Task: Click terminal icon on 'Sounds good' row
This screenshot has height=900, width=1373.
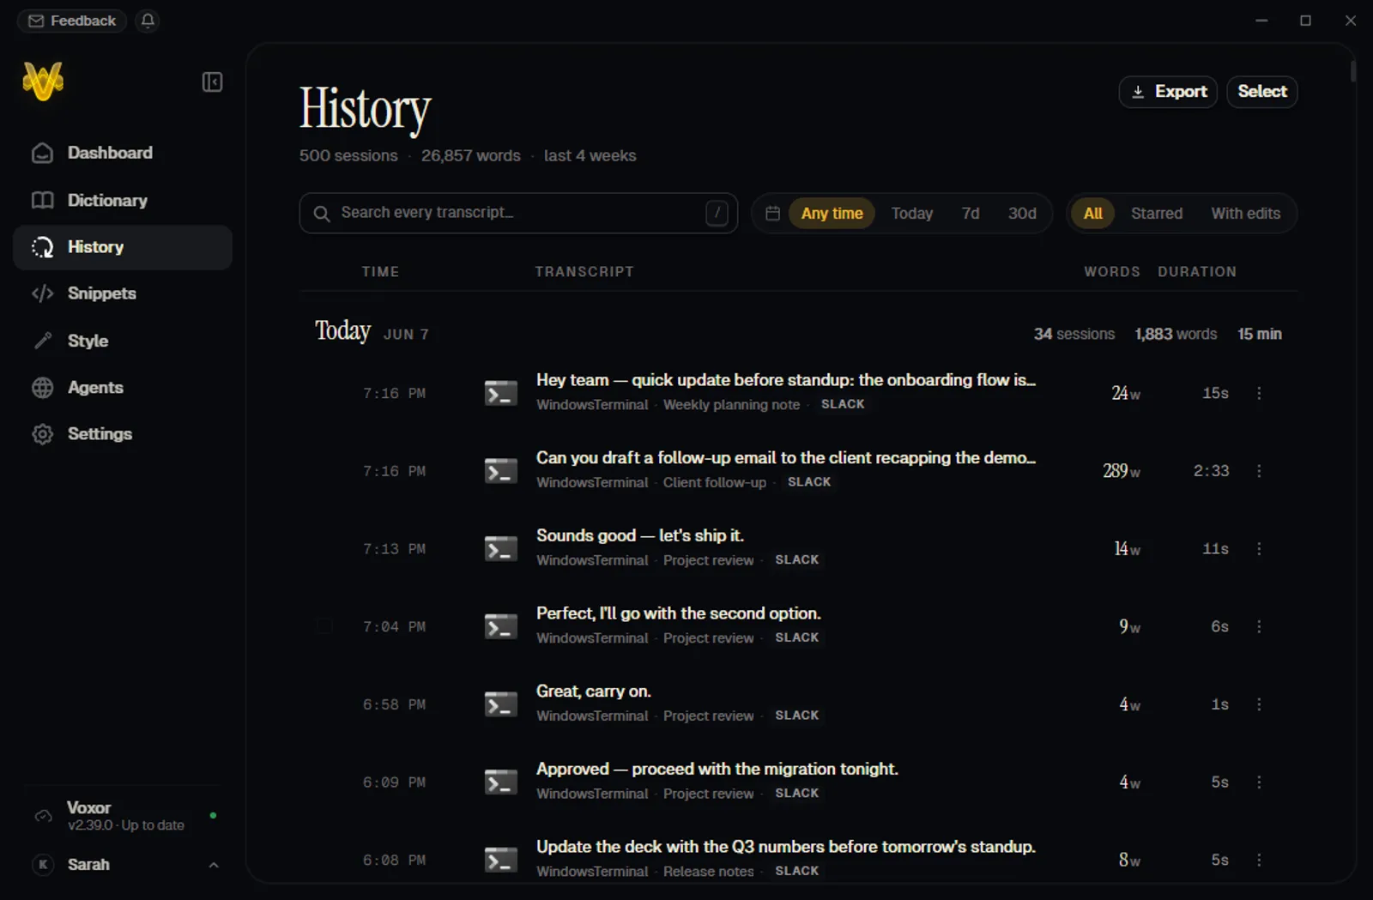Action: 501,549
